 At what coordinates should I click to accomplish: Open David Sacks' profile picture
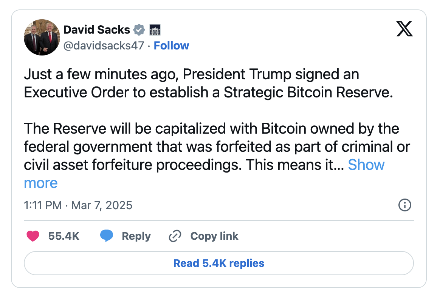[x=42, y=37]
